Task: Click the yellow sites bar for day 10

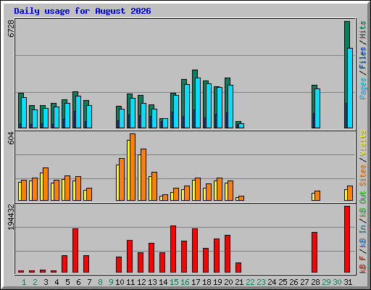Action: [x=117, y=183]
